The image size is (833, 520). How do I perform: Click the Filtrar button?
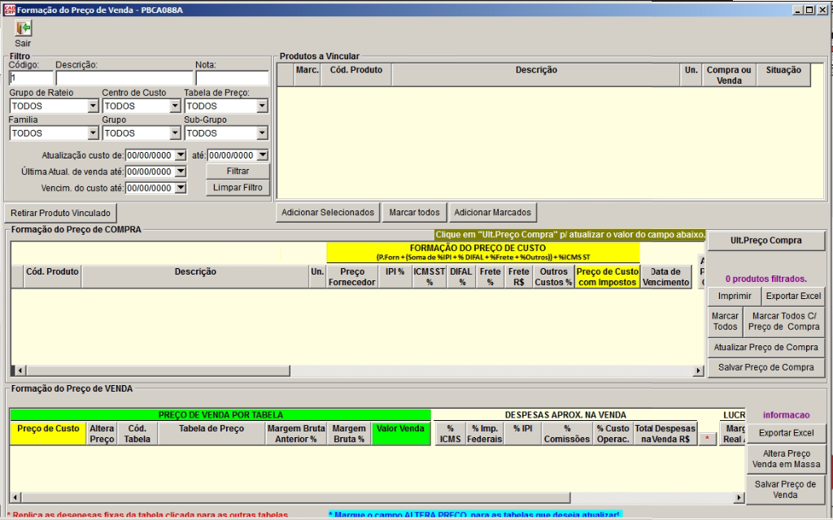click(x=238, y=171)
